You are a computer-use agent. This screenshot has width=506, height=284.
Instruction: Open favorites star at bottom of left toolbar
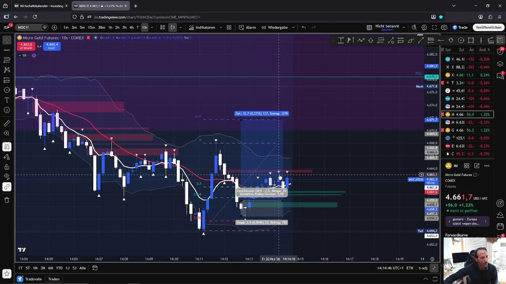[7, 273]
